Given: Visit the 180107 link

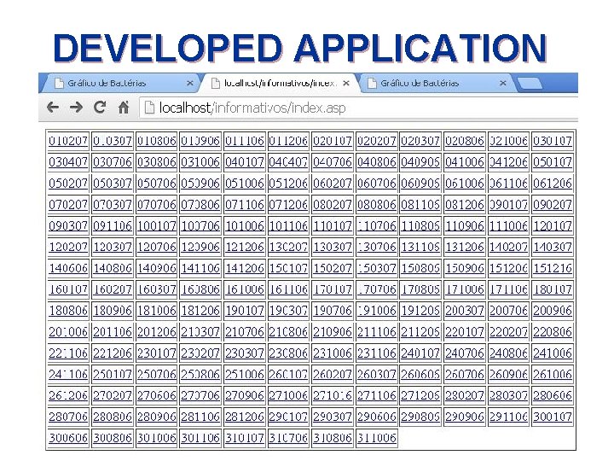Looking at the screenshot, I should (x=553, y=289).
